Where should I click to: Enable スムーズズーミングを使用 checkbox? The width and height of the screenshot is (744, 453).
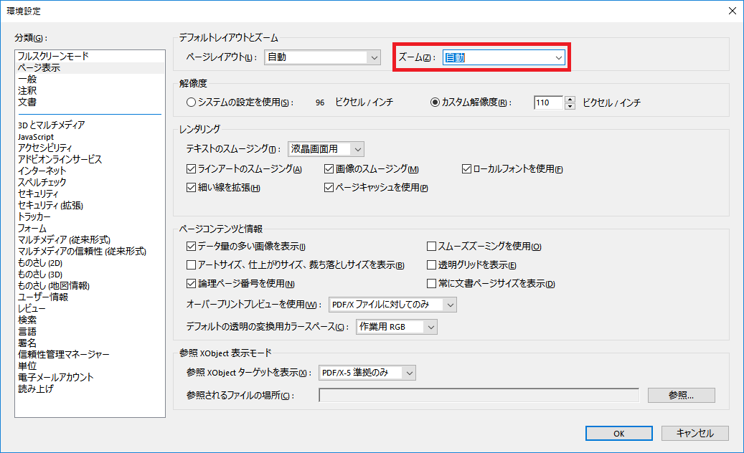click(431, 247)
